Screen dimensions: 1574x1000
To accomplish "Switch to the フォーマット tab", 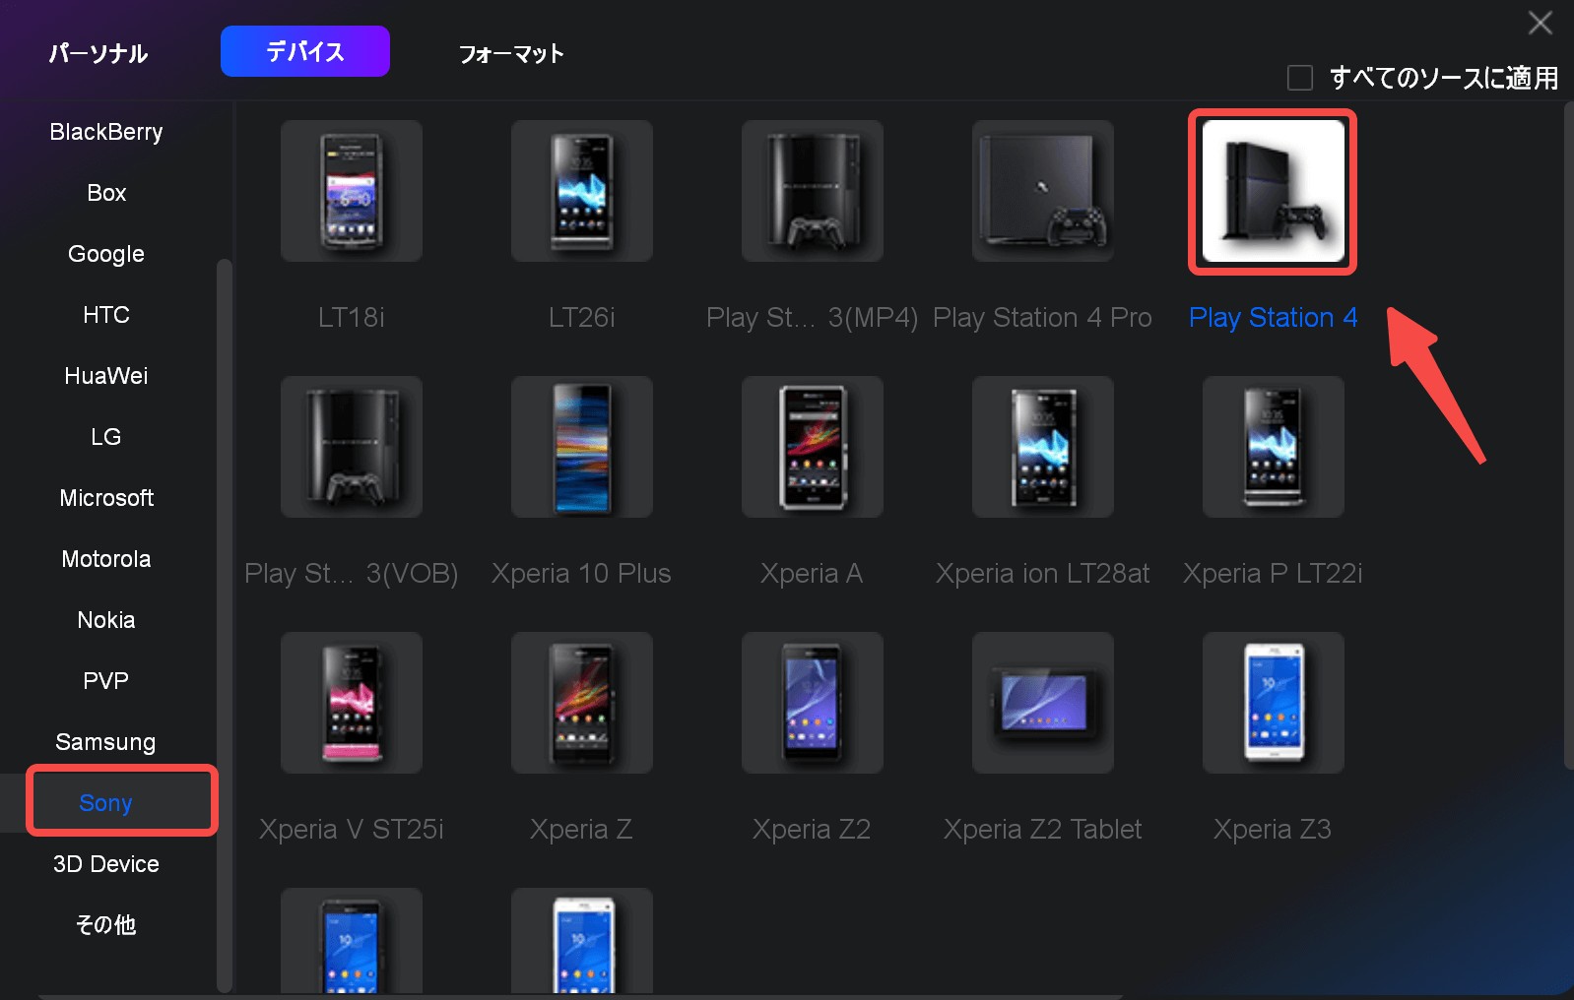I will [511, 53].
